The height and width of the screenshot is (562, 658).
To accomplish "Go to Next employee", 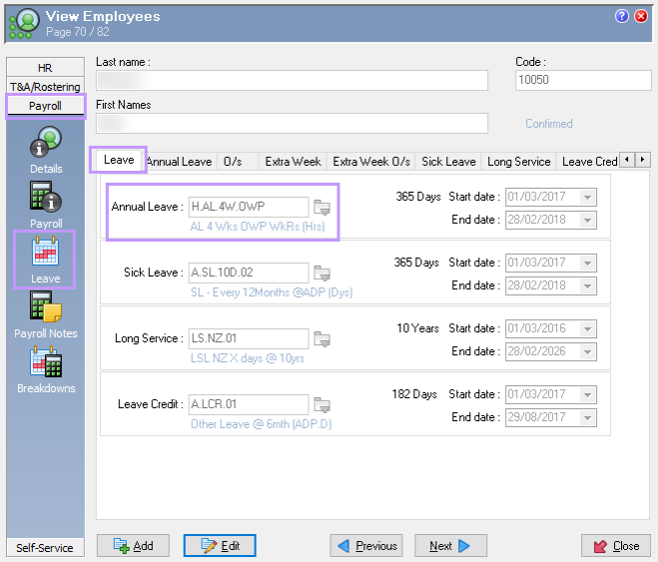I will point(450,546).
